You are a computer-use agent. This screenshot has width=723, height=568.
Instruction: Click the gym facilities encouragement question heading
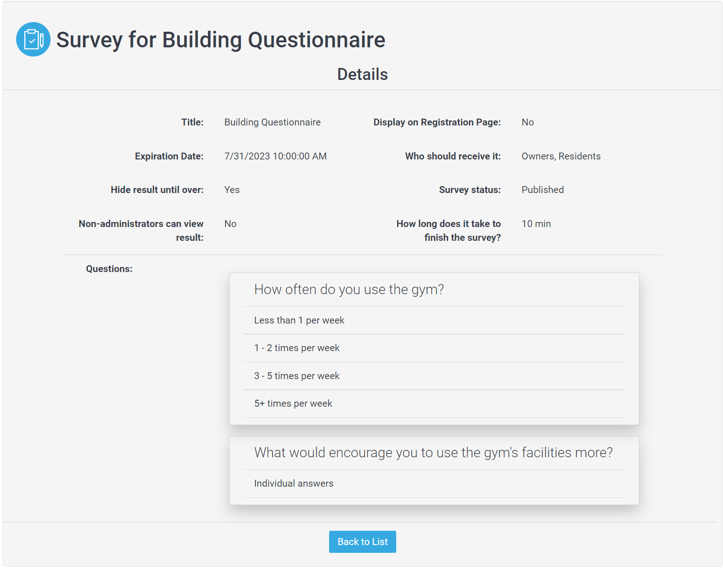(x=433, y=453)
